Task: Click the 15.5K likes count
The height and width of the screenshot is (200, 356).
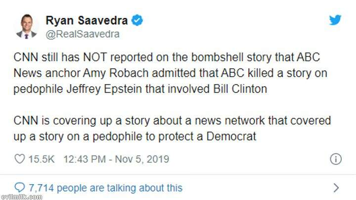Action: pyautogui.click(x=44, y=159)
